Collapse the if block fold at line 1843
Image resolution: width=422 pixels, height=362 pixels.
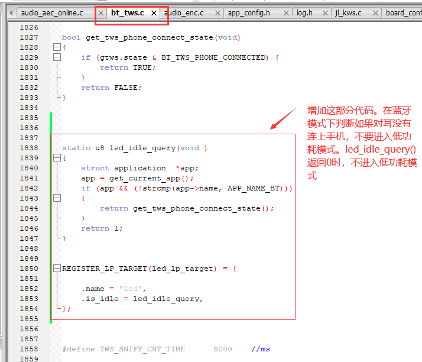pos(57,198)
